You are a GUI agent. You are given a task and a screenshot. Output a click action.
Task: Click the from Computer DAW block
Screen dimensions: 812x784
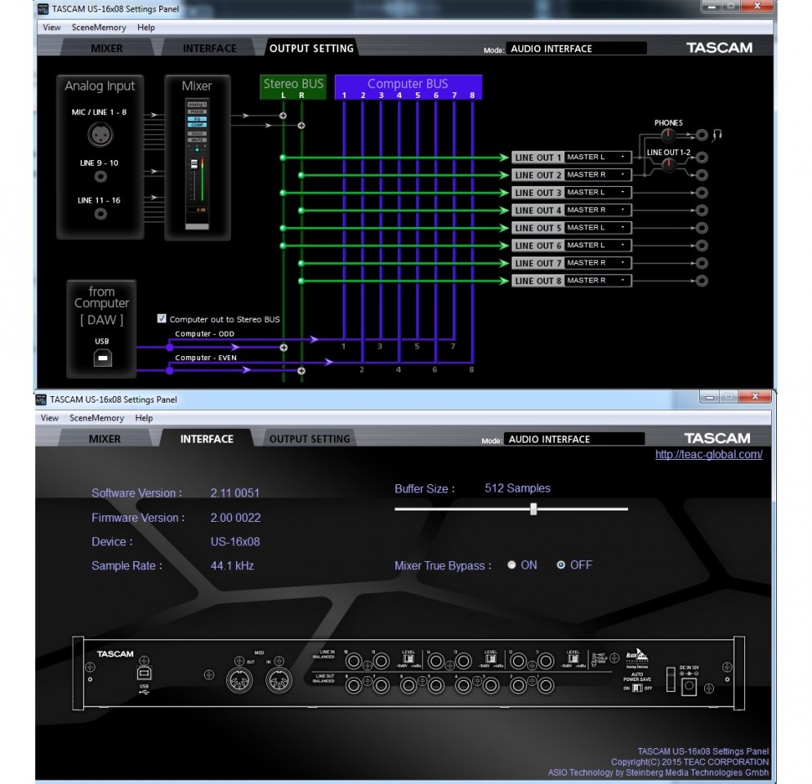pyautogui.click(x=101, y=328)
